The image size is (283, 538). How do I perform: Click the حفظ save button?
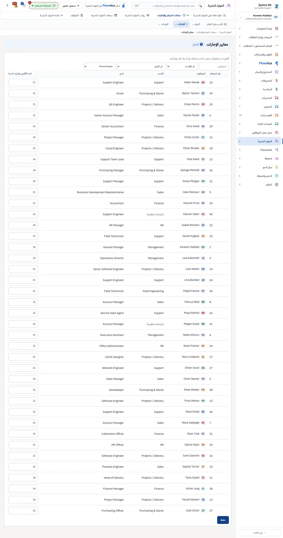[223, 520]
